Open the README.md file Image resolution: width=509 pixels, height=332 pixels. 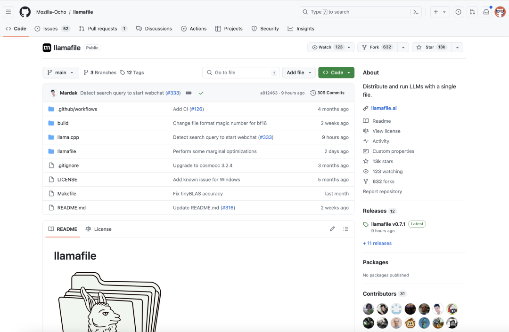point(72,208)
